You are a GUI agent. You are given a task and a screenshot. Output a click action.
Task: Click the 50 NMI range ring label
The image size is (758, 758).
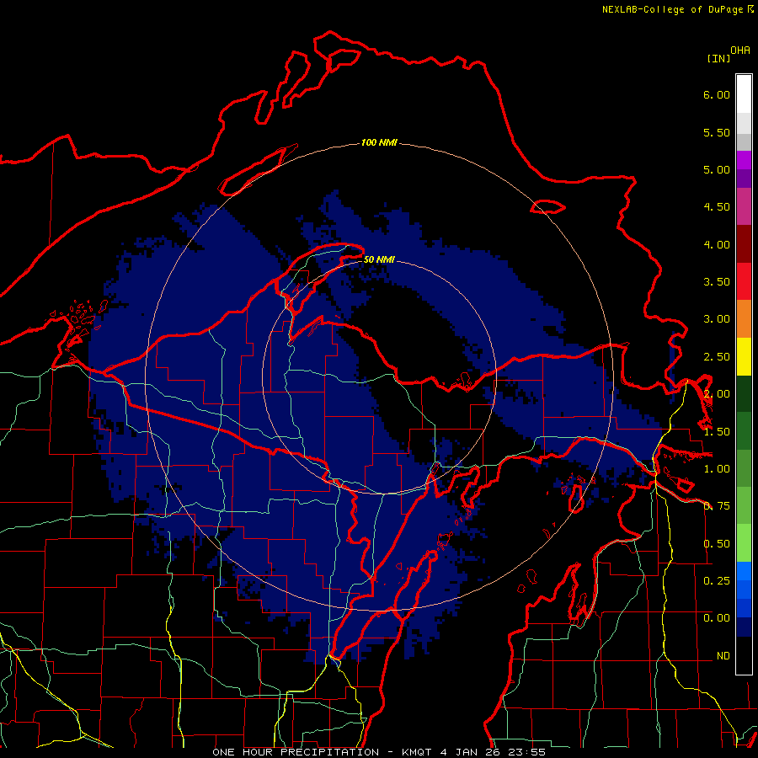click(x=379, y=259)
